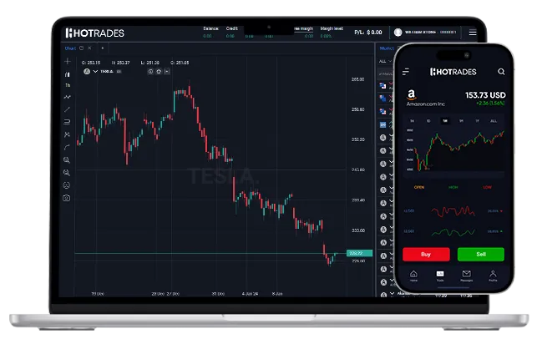Select the trend line drawing tool
This screenshot has width=542, height=344.
pyautogui.click(x=67, y=109)
